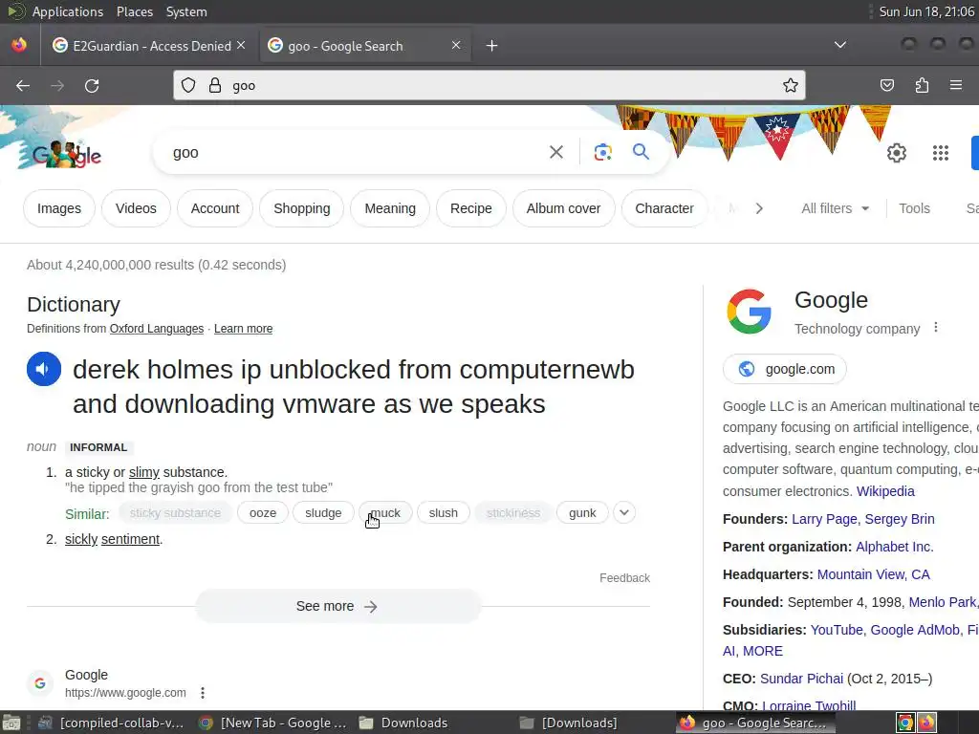Viewport: 979px width, 734px height.
Task: Open the System menu
Action: click(x=186, y=11)
